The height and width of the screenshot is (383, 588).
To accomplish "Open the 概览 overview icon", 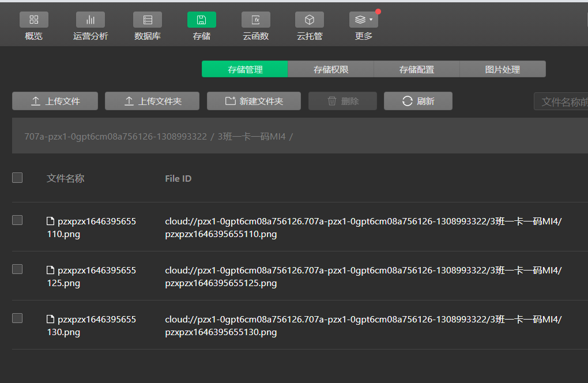I will tap(34, 20).
